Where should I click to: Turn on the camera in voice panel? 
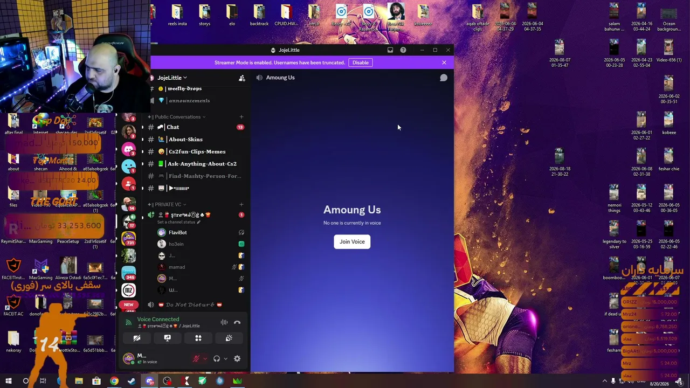[137, 338]
